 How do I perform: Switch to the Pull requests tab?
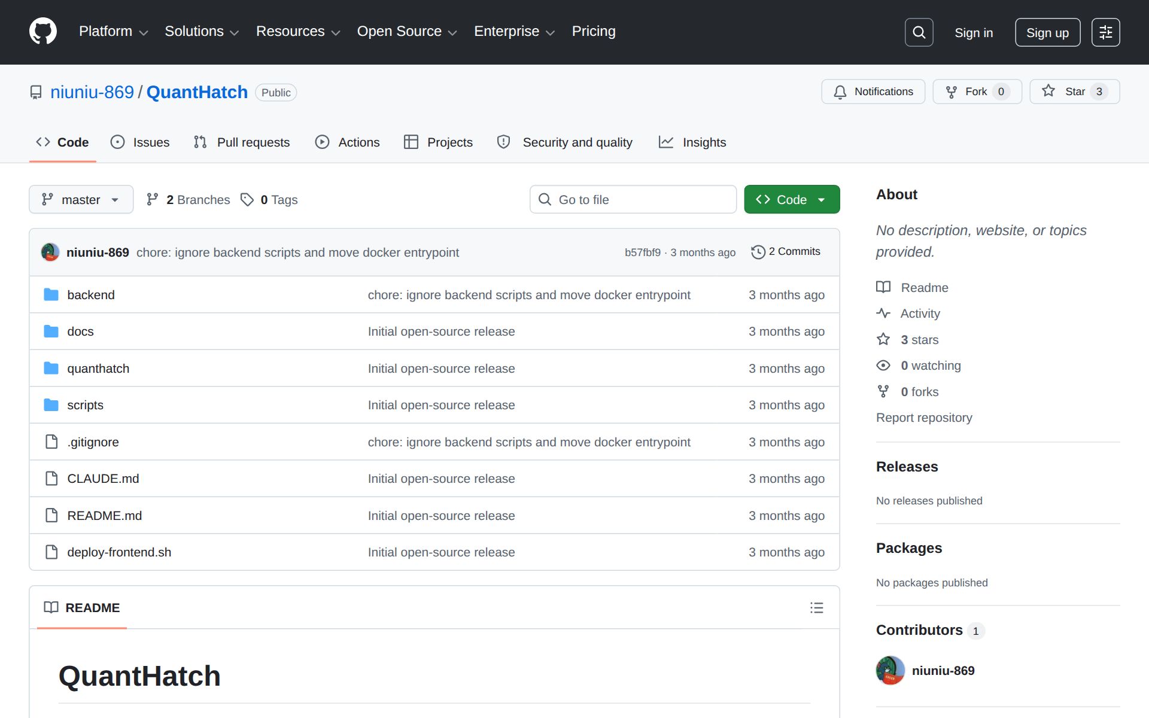[242, 142]
